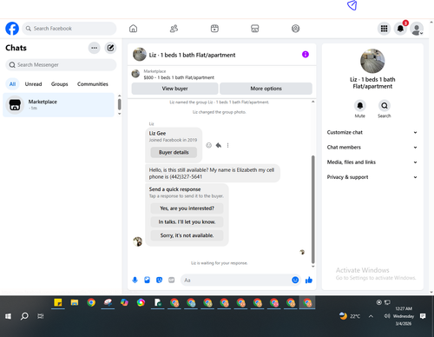Select the All chats tab

coord(12,84)
